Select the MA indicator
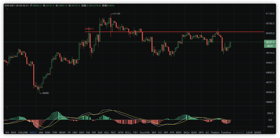 (7, 133)
